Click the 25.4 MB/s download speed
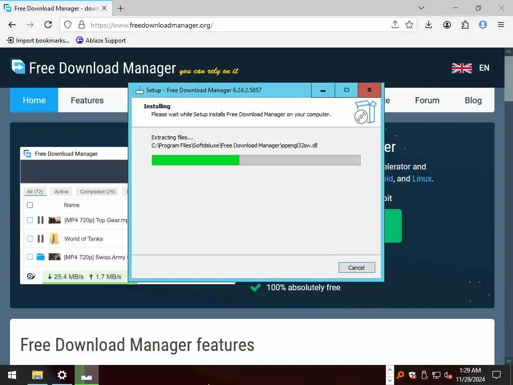The image size is (513, 385). (x=66, y=277)
